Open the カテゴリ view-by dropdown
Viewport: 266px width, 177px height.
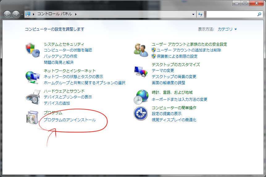[x=227, y=29]
